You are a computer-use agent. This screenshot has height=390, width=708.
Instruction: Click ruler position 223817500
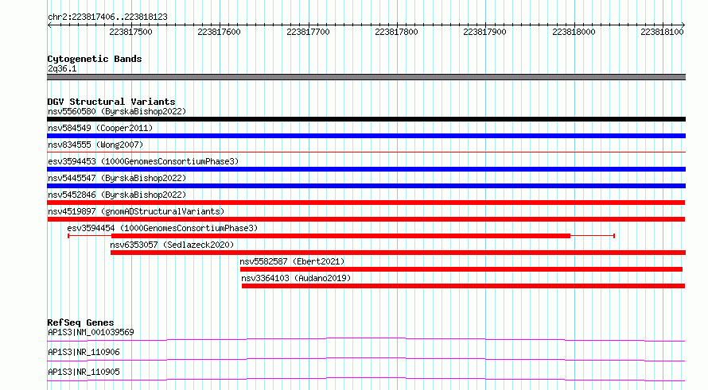click(131, 32)
